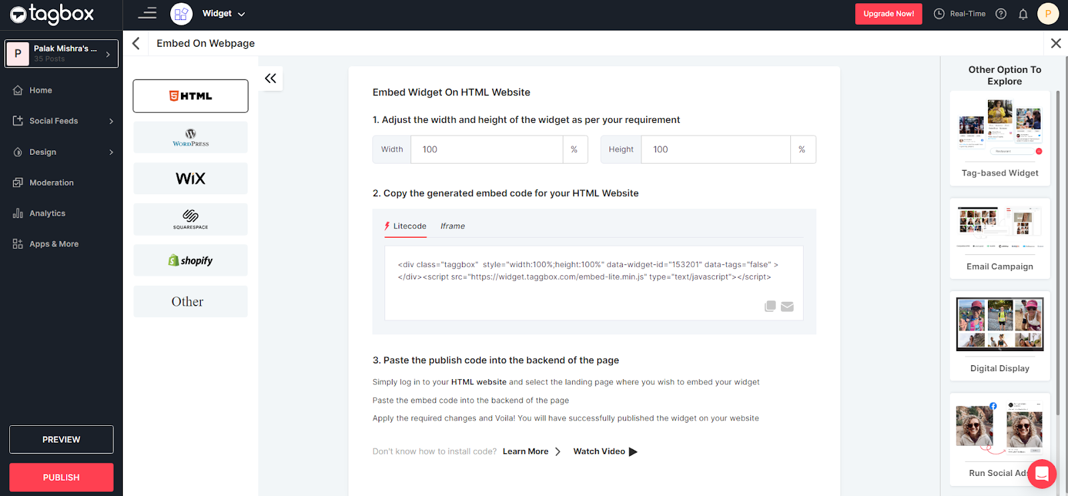Open Design menu item
Viewport: 1068px width, 496px height.
[x=43, y=152]
